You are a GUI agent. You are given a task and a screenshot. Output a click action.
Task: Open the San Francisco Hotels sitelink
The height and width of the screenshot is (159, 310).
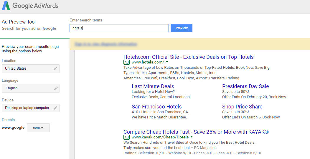pos(156,107)
